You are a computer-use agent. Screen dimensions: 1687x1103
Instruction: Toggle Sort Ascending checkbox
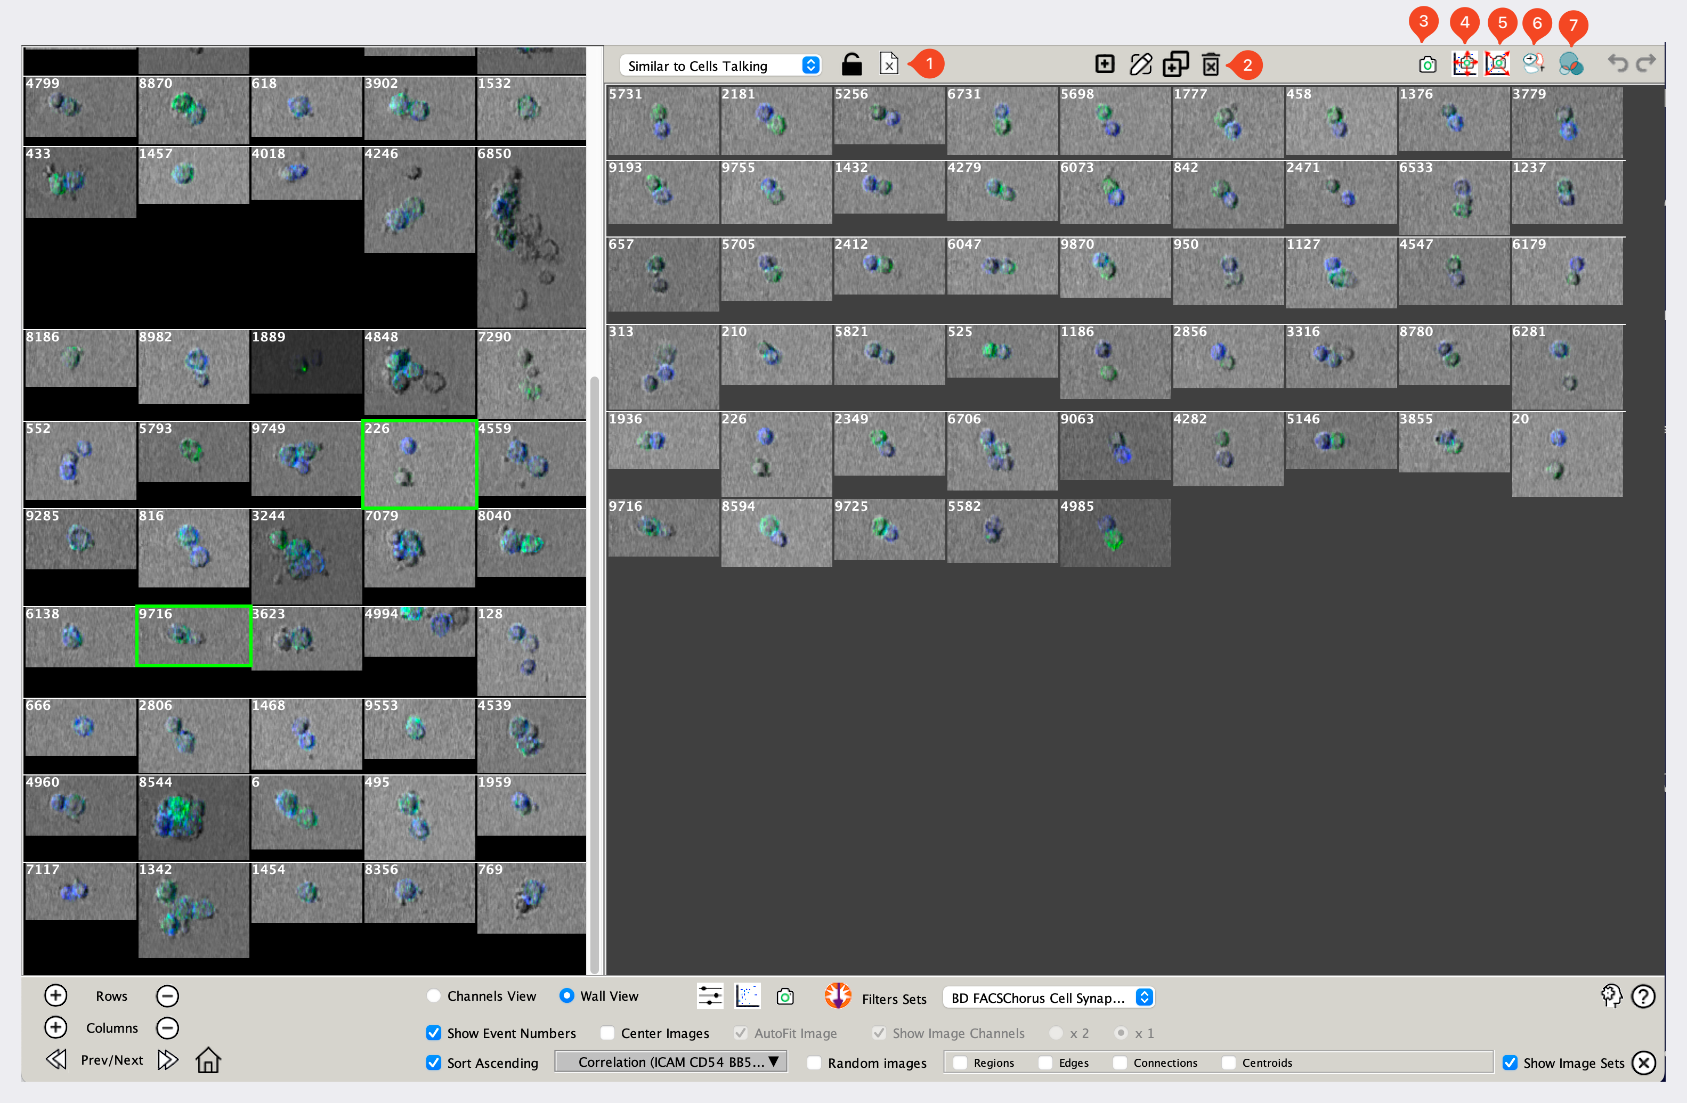point(434,1063)
